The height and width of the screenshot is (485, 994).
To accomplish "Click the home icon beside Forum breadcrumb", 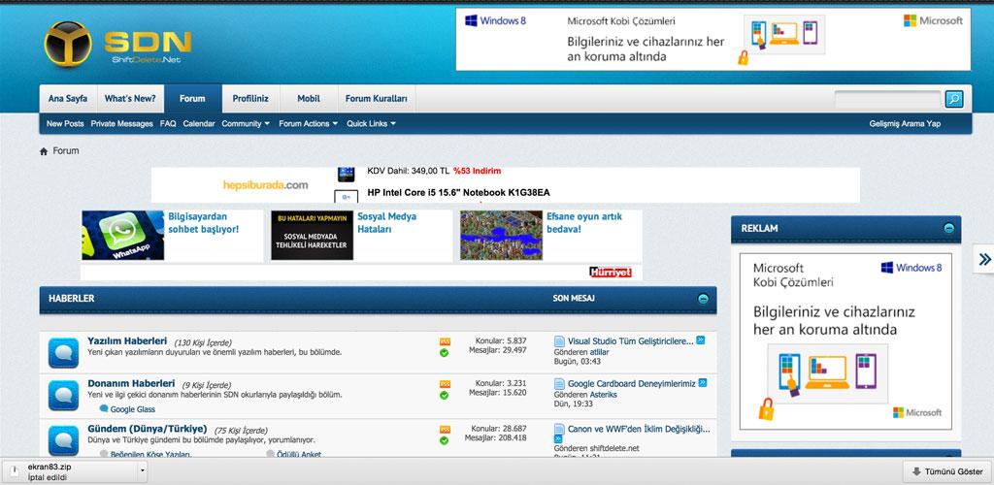I will (44, 151).
